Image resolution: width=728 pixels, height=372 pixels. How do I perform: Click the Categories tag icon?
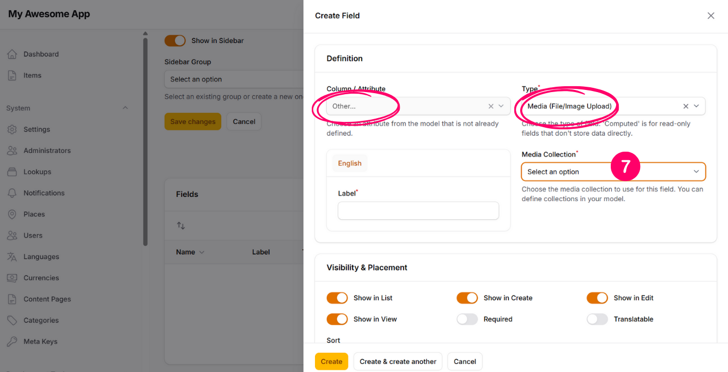12,320
